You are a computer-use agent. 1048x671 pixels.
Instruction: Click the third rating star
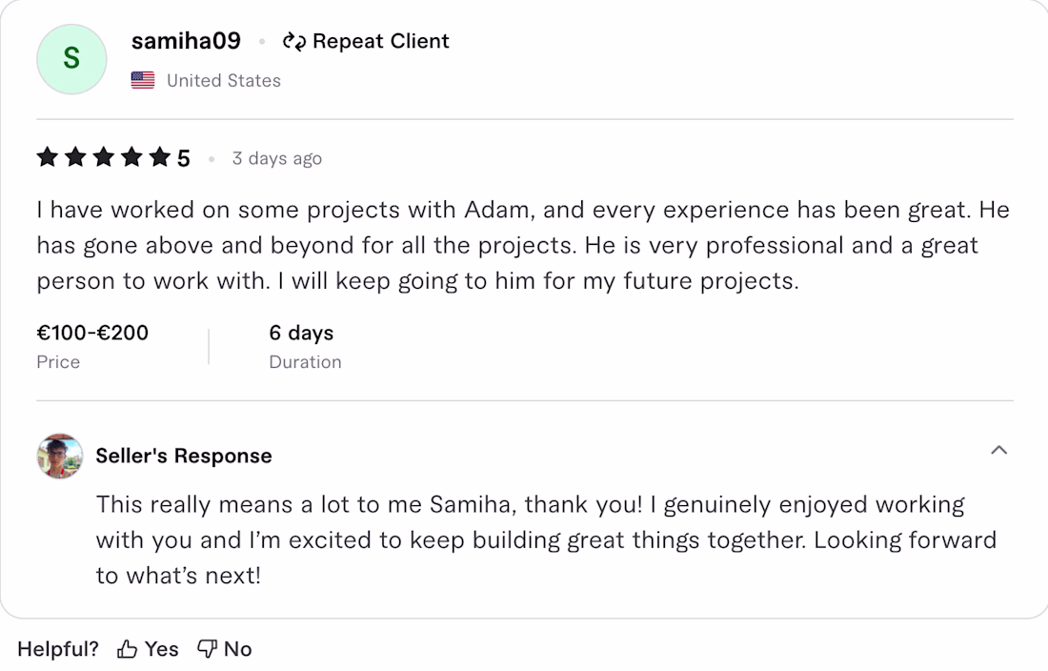[103, 157]
